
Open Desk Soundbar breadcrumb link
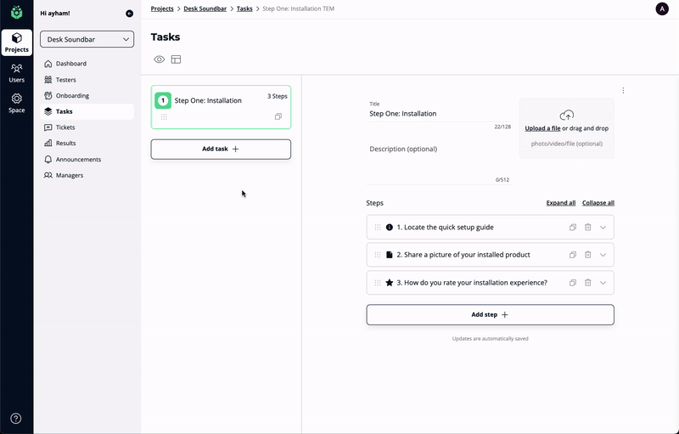205,8
